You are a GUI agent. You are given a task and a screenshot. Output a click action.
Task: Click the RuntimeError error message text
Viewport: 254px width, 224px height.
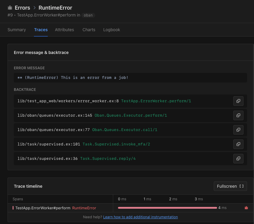pyautogui.click(x=73, y=78)
